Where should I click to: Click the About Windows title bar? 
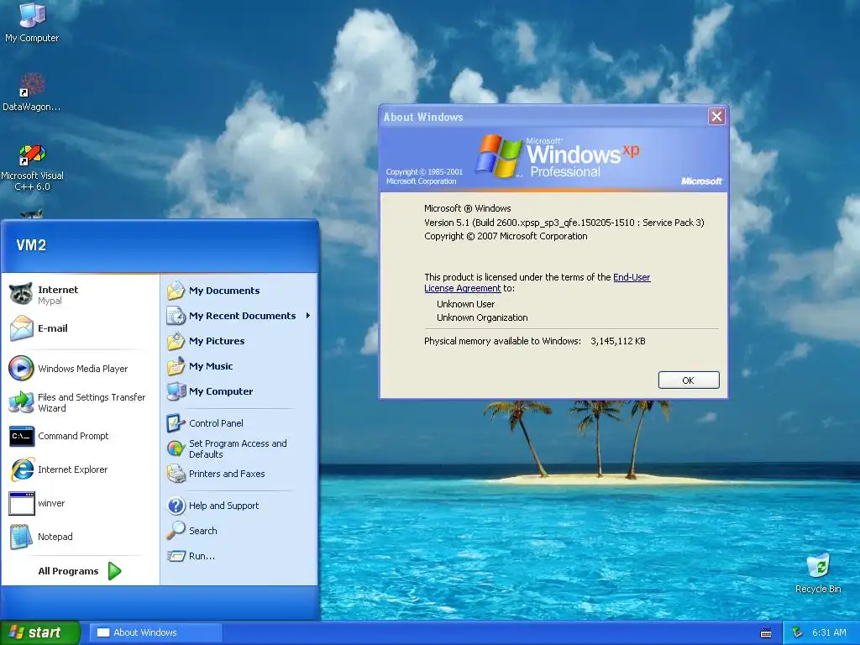click(543, 117)
